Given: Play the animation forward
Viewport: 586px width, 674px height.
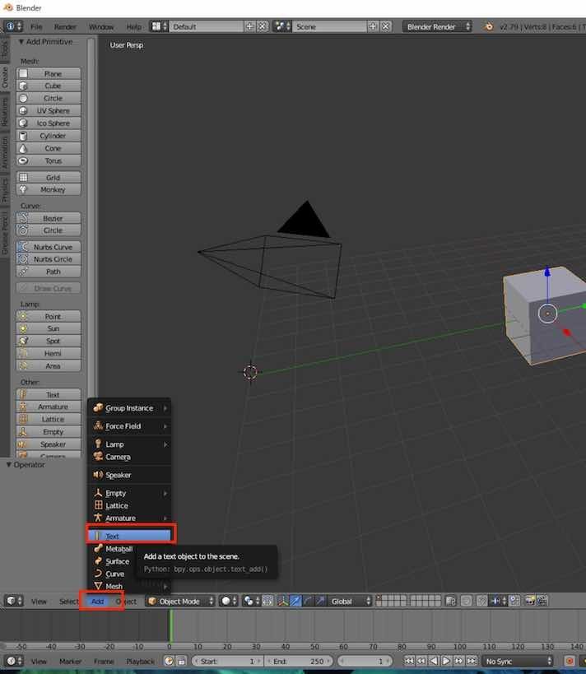Looking at the screenshot, I should [x=446, y=661].
